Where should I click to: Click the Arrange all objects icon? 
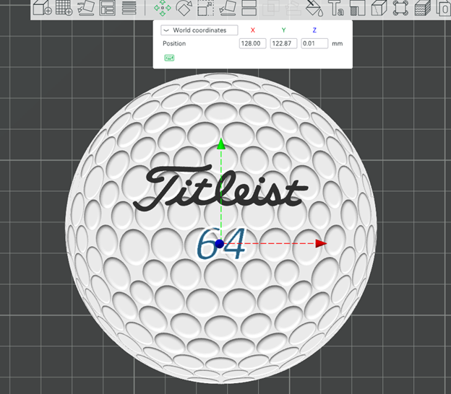[107, 8]
